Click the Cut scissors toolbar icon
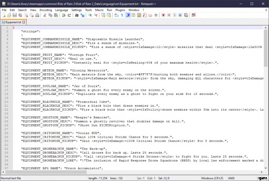This screenshot has height=181, width=269. coord(45,15)
